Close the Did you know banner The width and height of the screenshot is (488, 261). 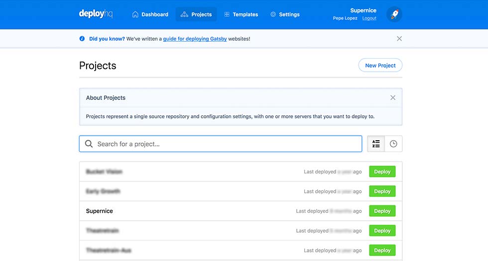click(399, 38)
